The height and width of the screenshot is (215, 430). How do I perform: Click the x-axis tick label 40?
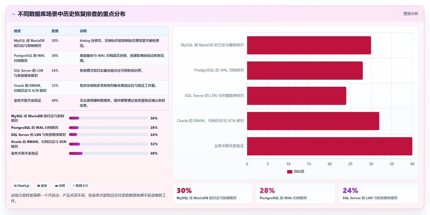pos(412,164)
